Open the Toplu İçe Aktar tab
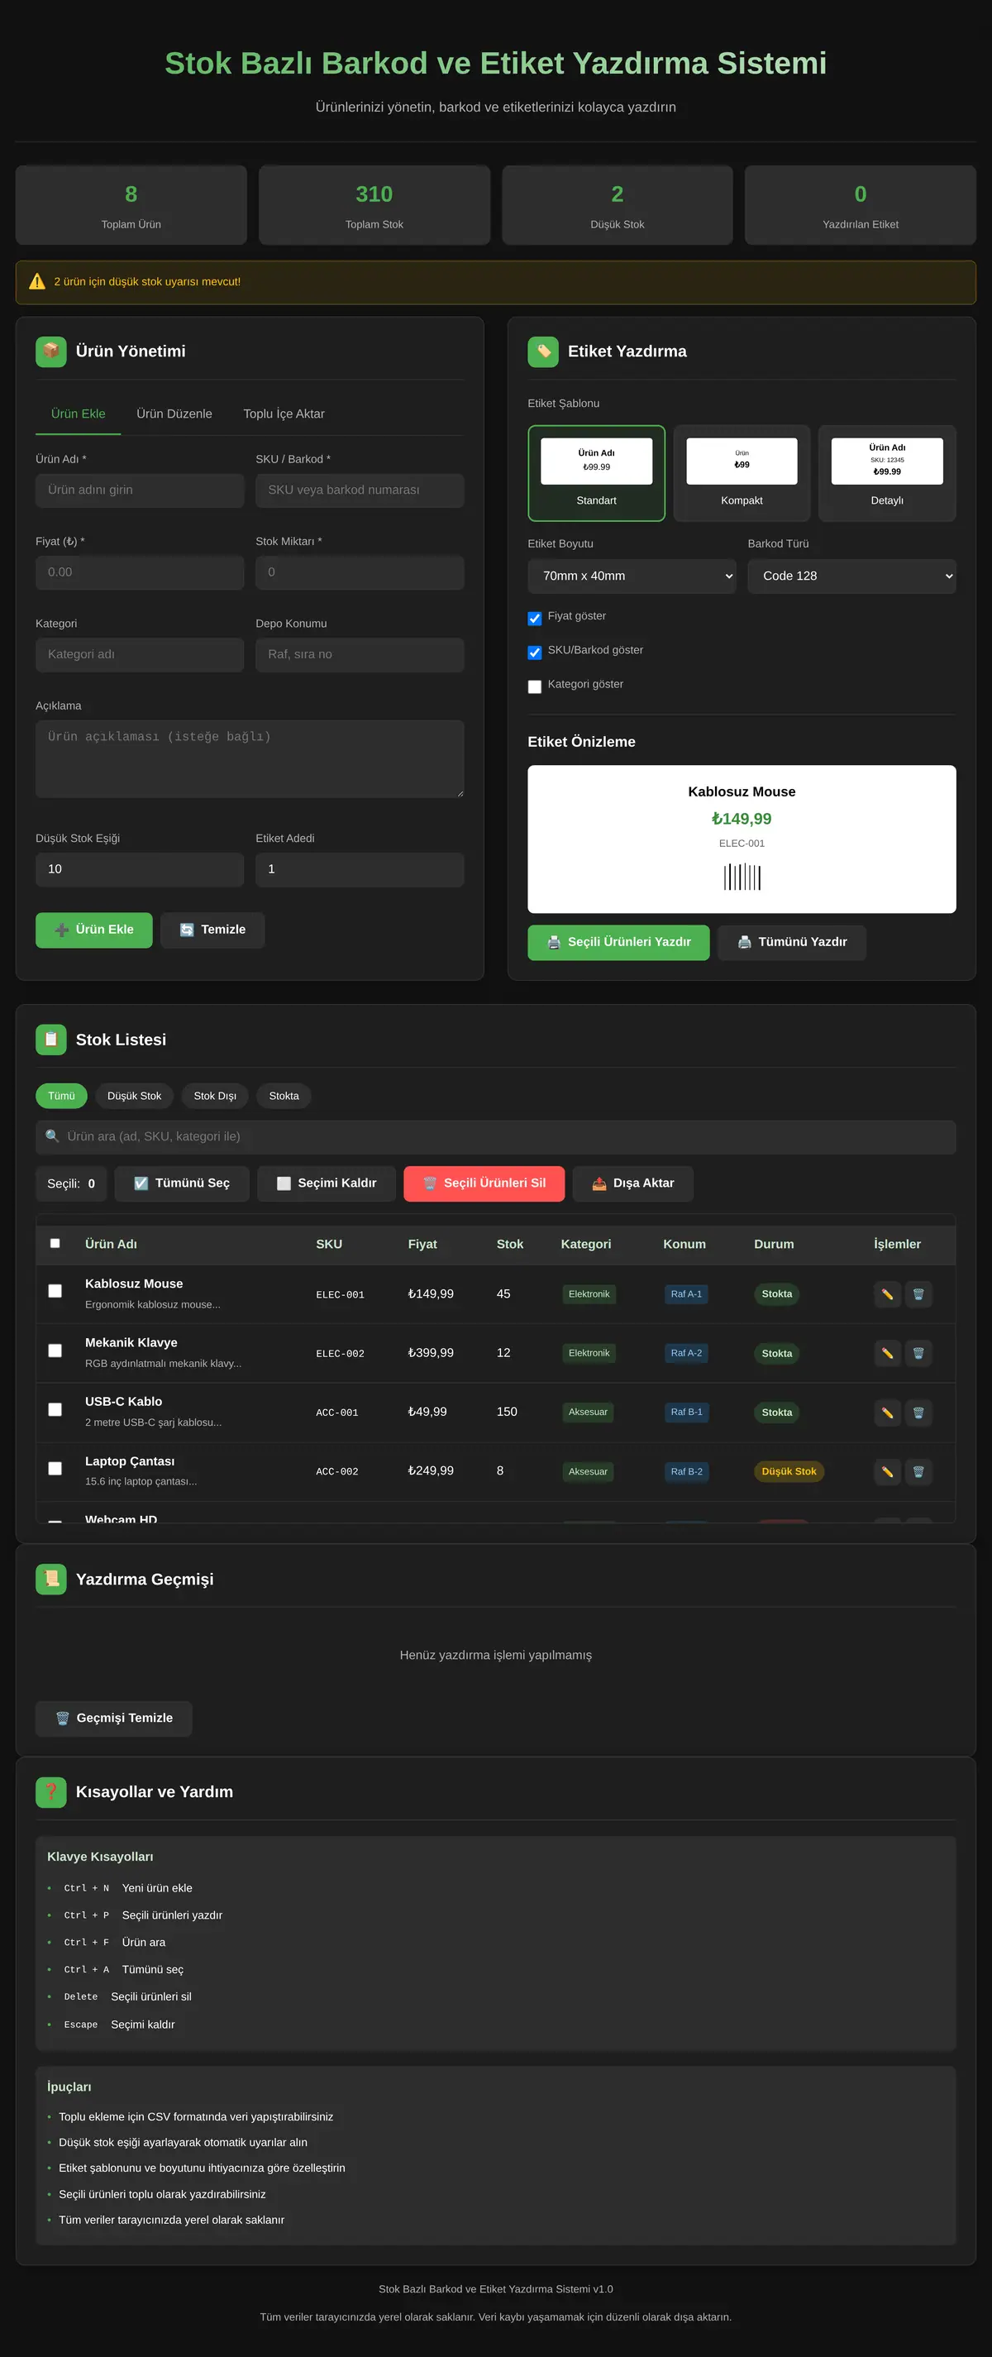This screenshot has width=992, height=2357. pos(284,414)
